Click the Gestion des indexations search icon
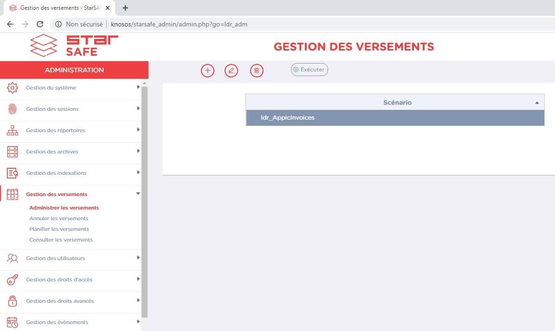Image resolution: width=555 pixels, height=331 pixels. 13,173
